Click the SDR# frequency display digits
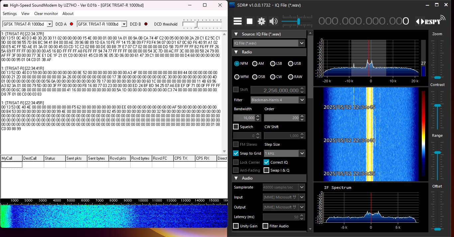454x237 pixels. coord(364,21)
